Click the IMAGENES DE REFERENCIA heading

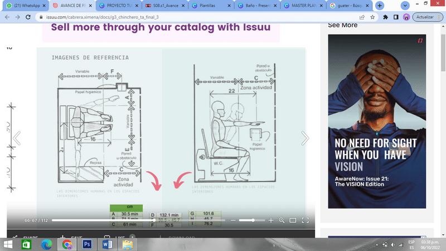pos(90,57)
